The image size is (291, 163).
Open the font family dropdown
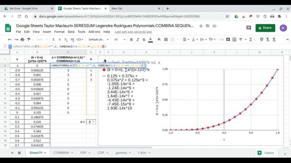(x=99, y=39)
